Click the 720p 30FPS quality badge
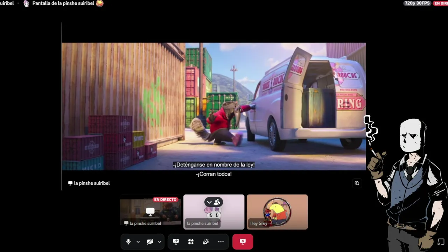This screenshot has width=448, height=252. pyautogui.click(x=417, y=3)
